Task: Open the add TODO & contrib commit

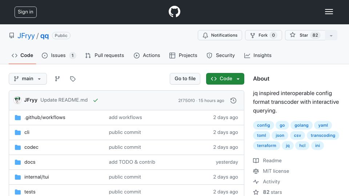Action: tap(132, 162)
